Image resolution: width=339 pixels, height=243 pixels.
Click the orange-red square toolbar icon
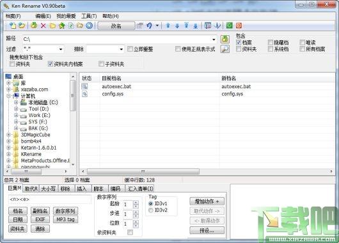click(x=239, y=26)
